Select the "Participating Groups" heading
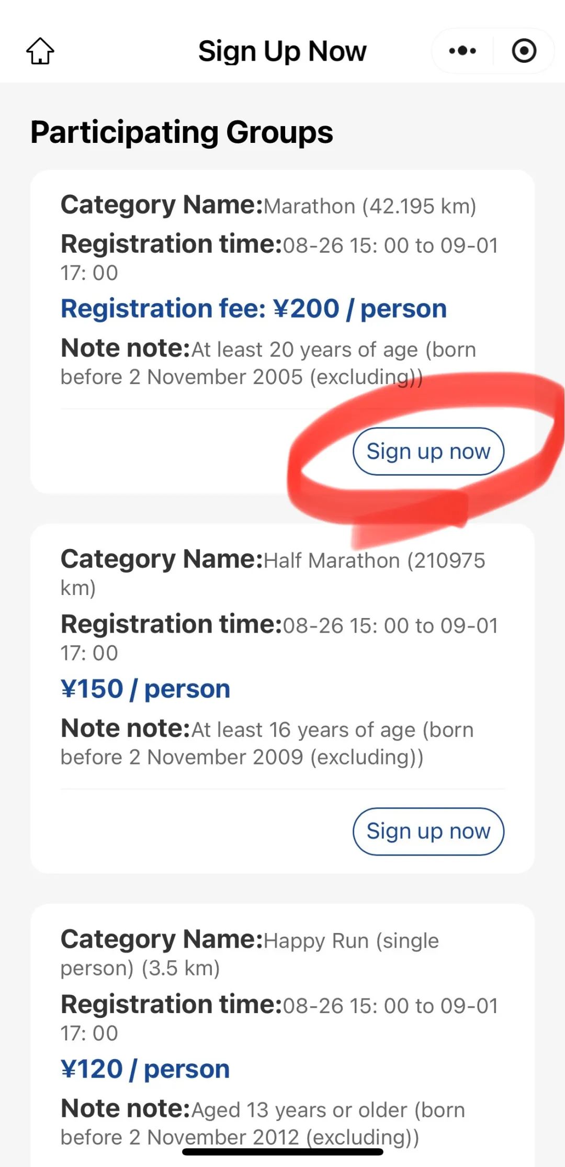The height and width of the screenshot is (1167, 565). 182,132
